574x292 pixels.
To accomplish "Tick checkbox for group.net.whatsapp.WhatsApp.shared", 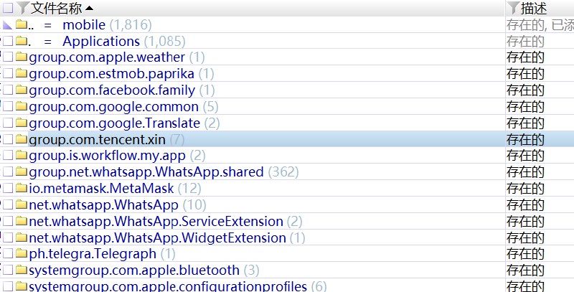I will pyautogui.click(x=8, y=172).
